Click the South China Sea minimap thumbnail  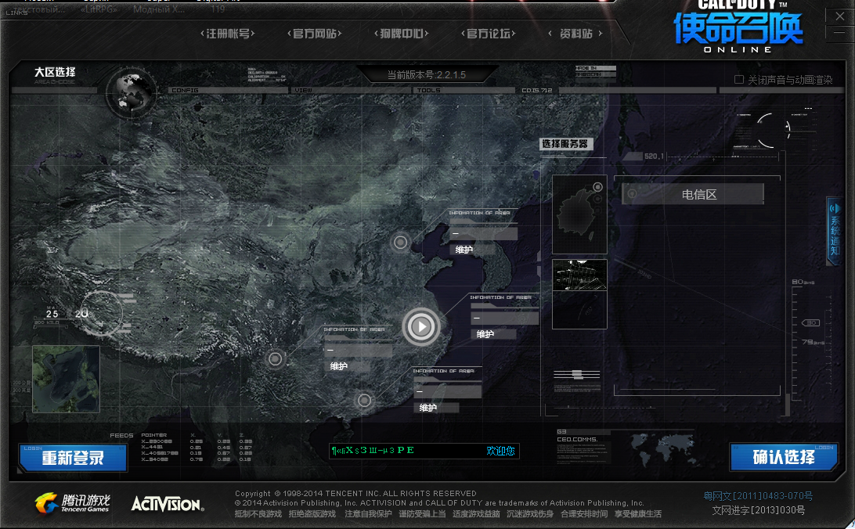click(66, 379)
